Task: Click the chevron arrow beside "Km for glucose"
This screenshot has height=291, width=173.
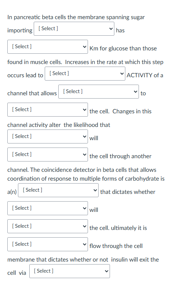Action: (84, 47)
